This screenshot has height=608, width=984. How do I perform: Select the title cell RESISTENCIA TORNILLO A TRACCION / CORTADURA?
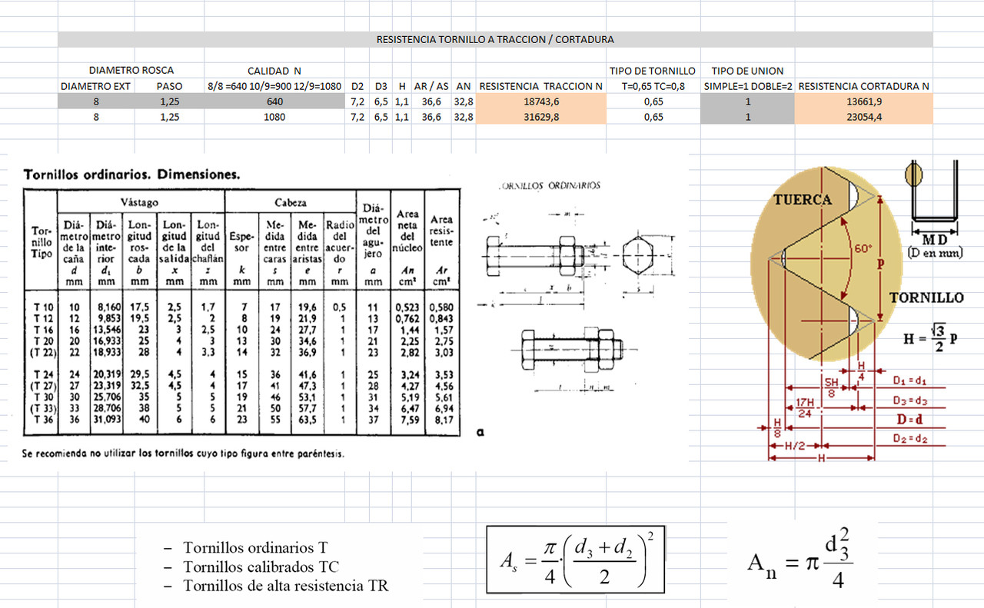[x=495, y=39]
